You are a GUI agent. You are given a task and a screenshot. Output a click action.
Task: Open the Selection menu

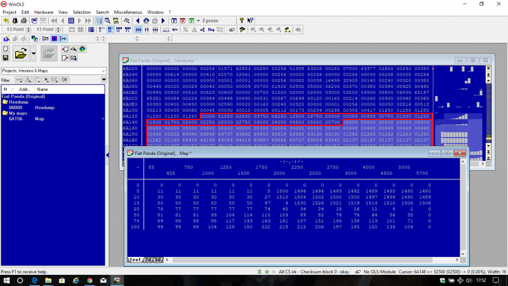click(x=82, y=12)
